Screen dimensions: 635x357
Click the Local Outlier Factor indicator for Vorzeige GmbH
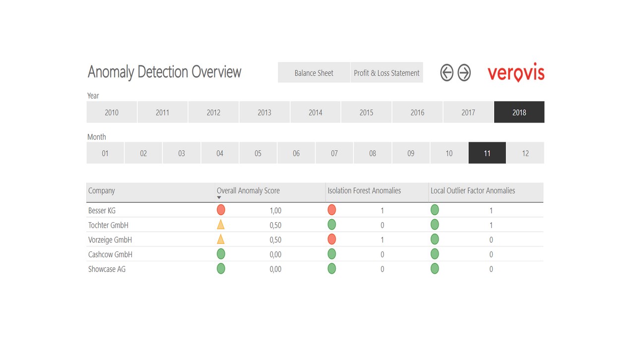point(435,239)
